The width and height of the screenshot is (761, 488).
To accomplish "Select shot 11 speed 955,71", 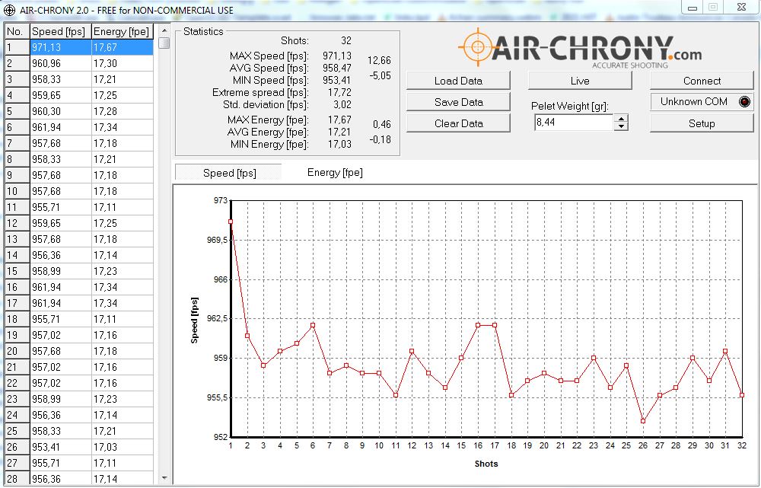I will tap(61, 207).
